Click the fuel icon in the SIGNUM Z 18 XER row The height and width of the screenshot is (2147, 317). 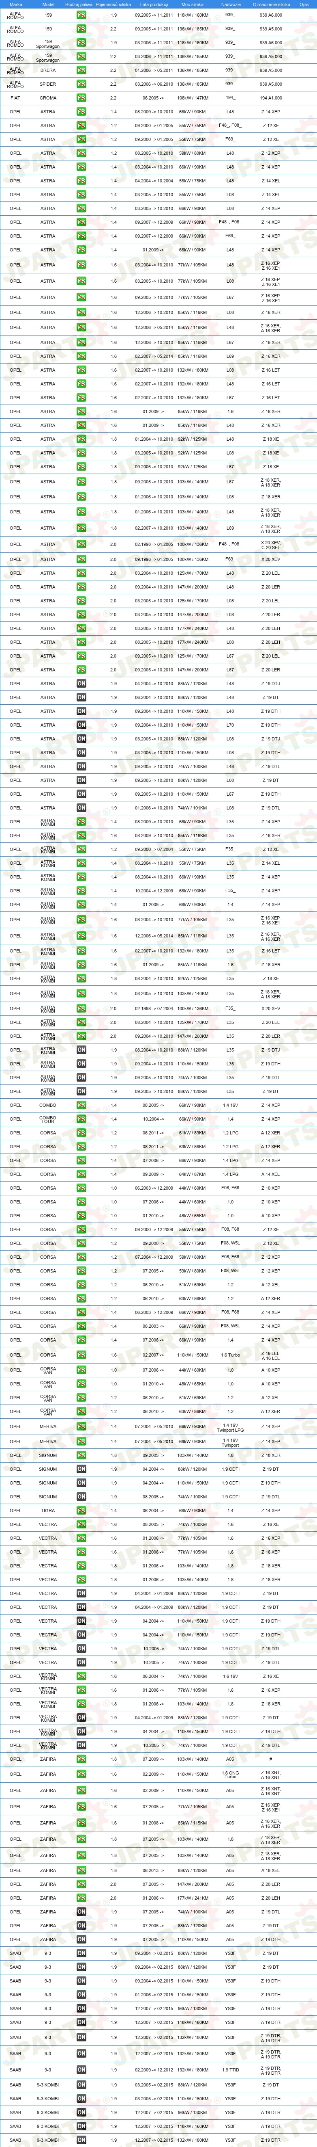point(81,1455)
